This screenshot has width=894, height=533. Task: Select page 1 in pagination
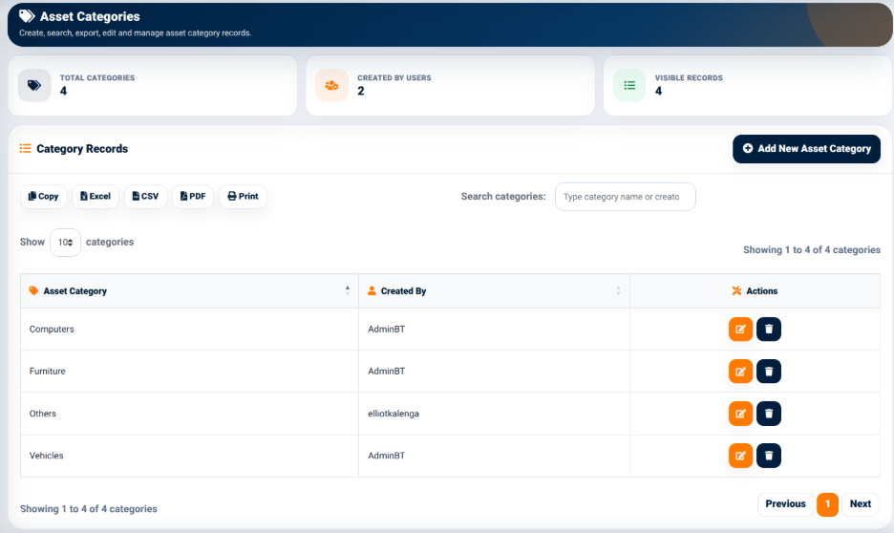pyautogui.click(x=827, y=504)
